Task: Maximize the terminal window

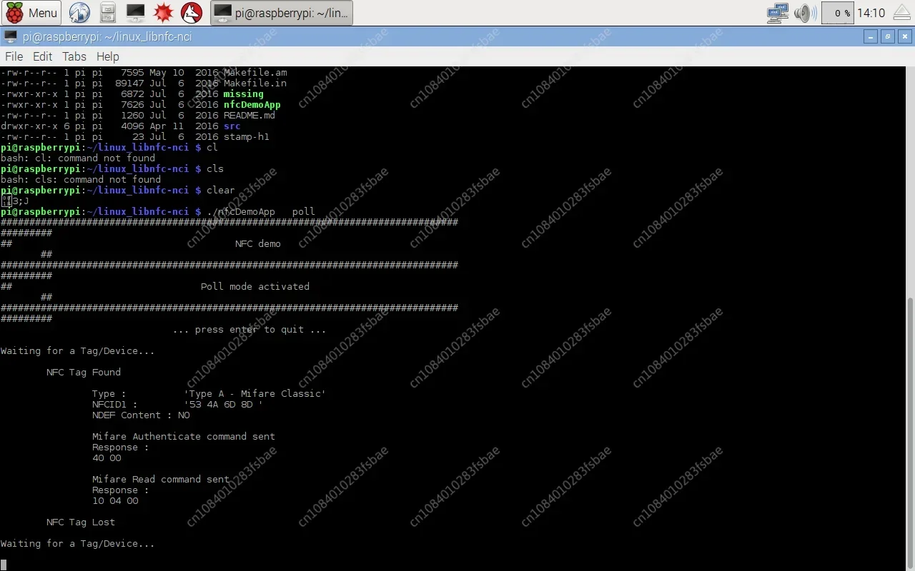Action: point(887,36)
